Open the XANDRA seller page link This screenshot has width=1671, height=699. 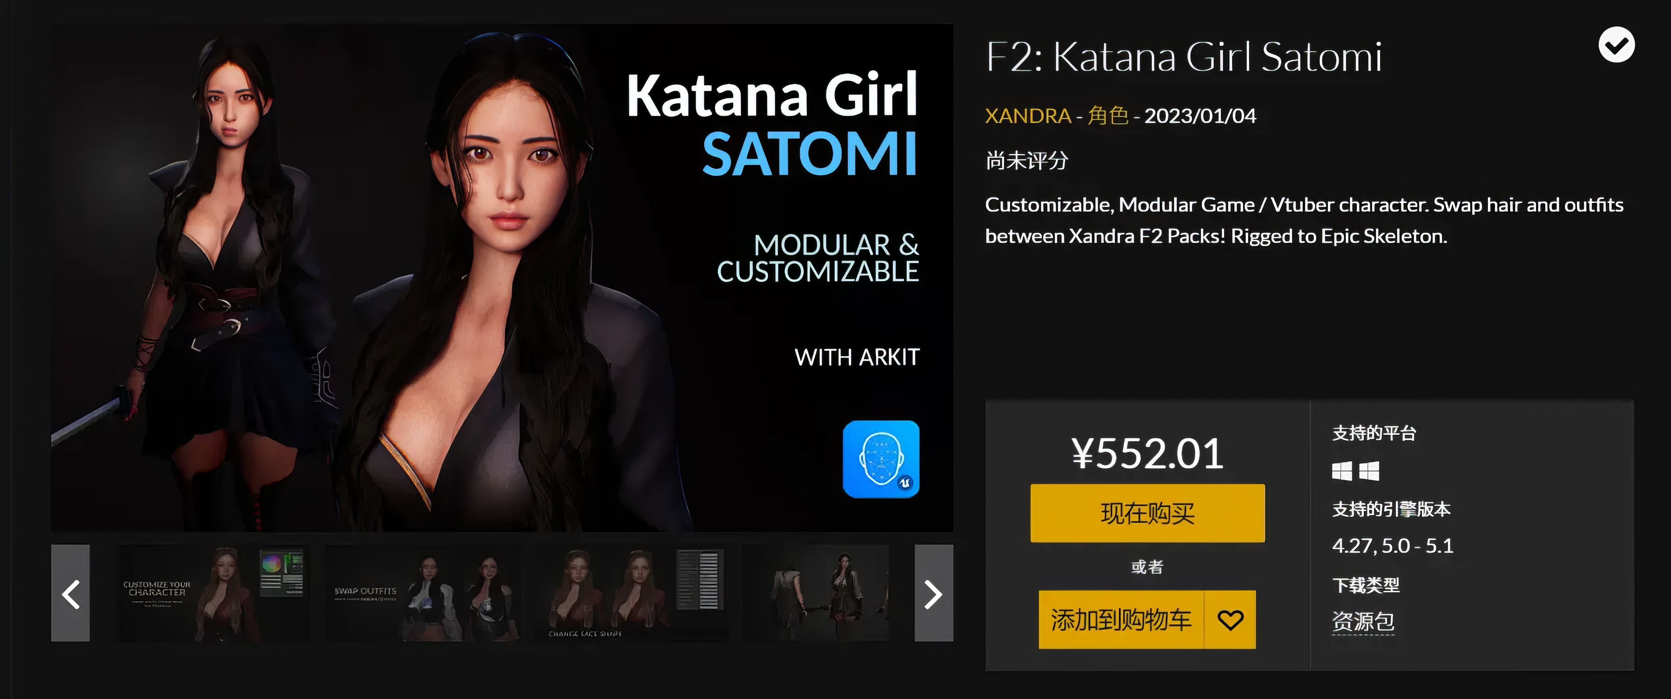pyautogui.click(x=1028, y=116)
